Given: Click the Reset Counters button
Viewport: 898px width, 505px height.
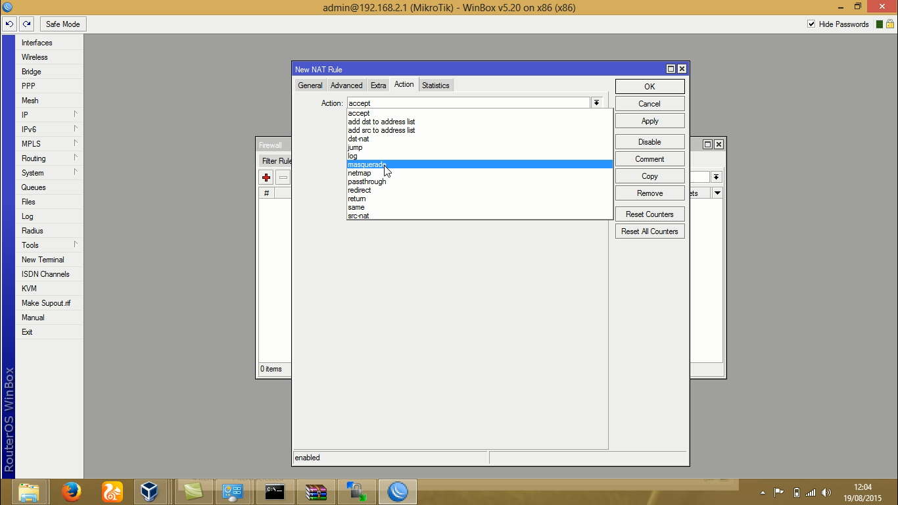Looking at the screenshot, I should [650, 214].
